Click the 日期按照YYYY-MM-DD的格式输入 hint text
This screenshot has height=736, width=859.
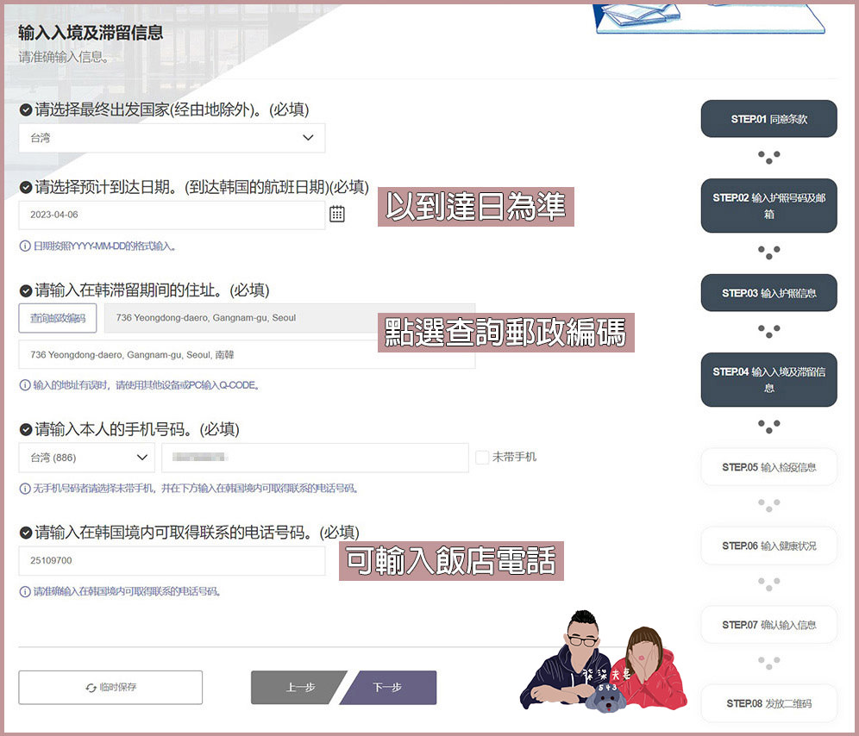pyautogui.click(x=104, y=246)
